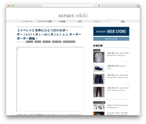Viewport: 146px width, 124px height.
Task: Click the download icon beside the address bar
Action: click(x=99, y=6)
